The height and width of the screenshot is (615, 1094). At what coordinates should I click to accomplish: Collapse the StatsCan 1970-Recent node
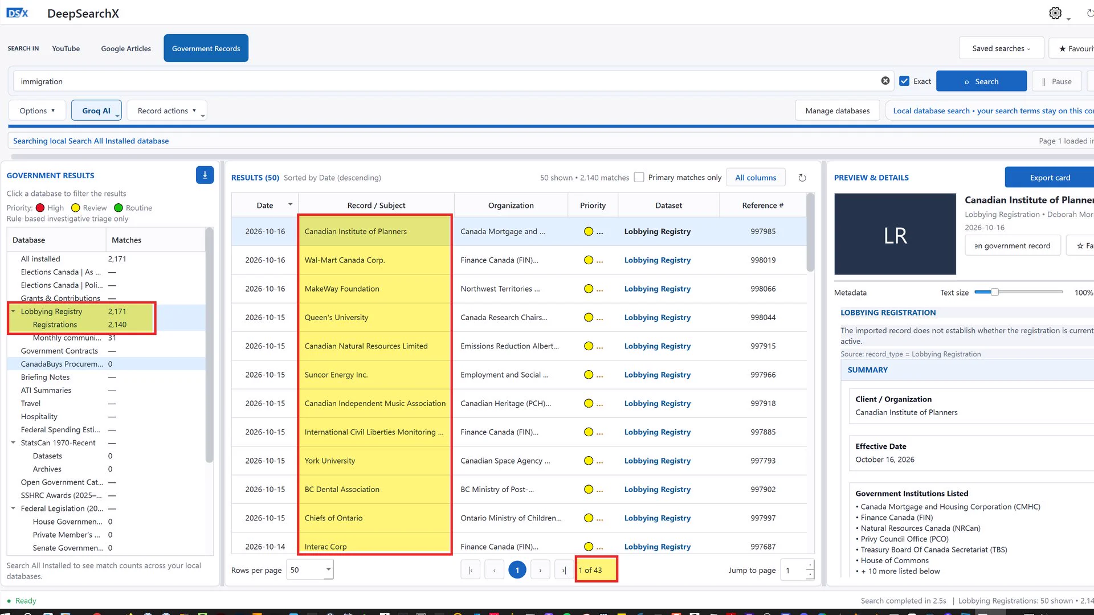click(13, 443)
